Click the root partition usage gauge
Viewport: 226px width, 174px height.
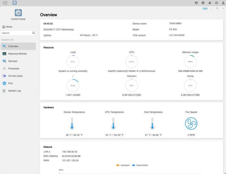coord(73,86)
